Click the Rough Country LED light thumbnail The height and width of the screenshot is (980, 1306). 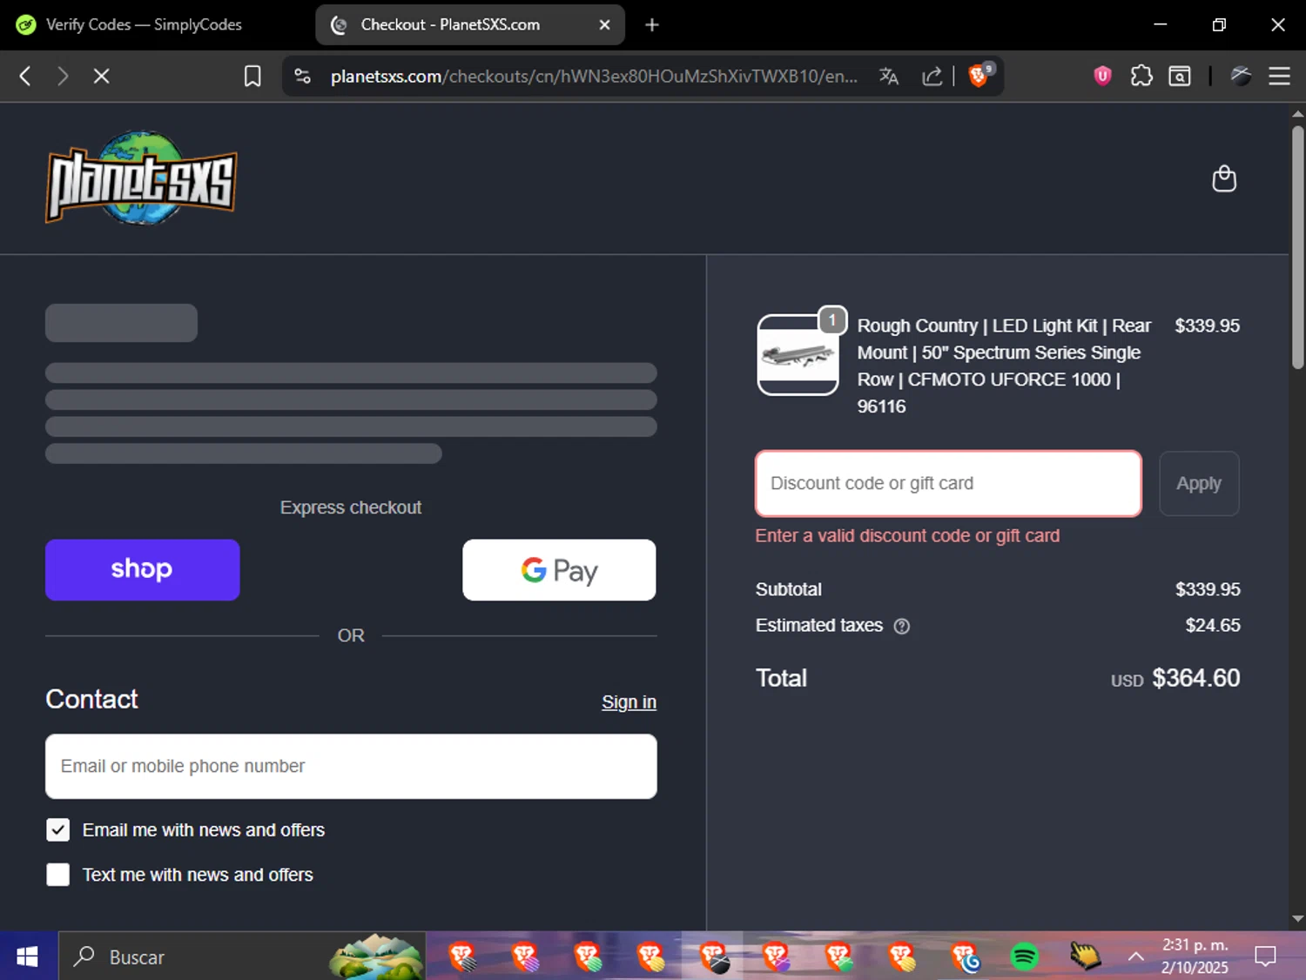[798, 355]
